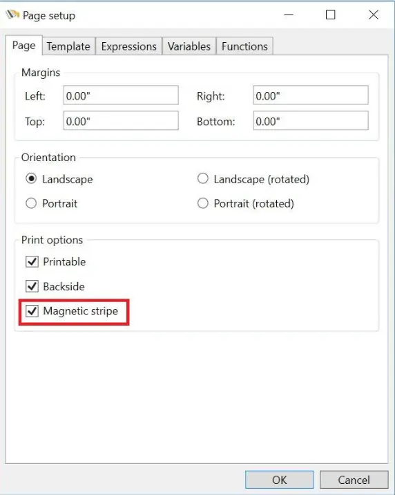The height and width of the screenshot is (495, 395).
Task: Click the Page setup app icon
Action: click(x=12, y=15)
